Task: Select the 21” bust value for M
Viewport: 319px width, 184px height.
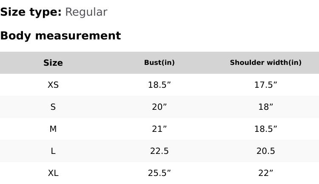Action: pyautogui.click(x=159, y=129)
